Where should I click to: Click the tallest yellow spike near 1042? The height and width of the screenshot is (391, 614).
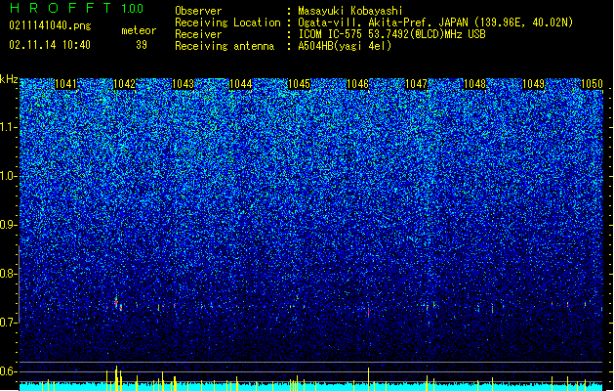pos(116,378)
